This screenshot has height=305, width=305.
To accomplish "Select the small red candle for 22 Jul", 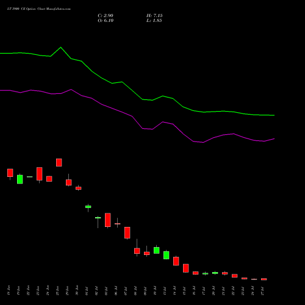I will pyautogui.click(x=235, y=276).
